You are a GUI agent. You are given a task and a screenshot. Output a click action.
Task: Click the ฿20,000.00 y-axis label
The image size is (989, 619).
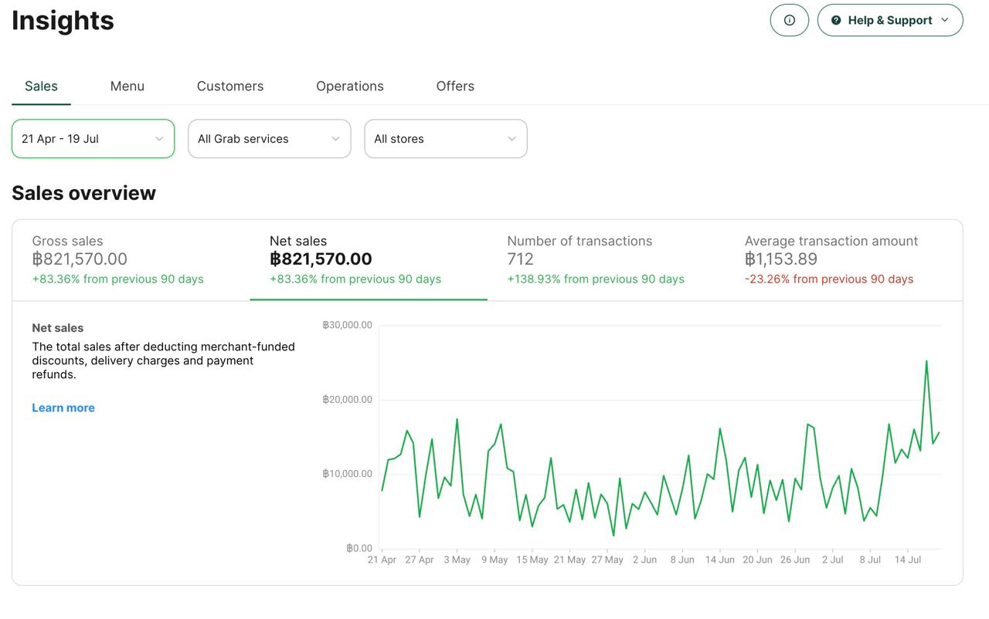click(347, 399)
